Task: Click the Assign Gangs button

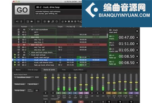Action: (x=20, y=90)
